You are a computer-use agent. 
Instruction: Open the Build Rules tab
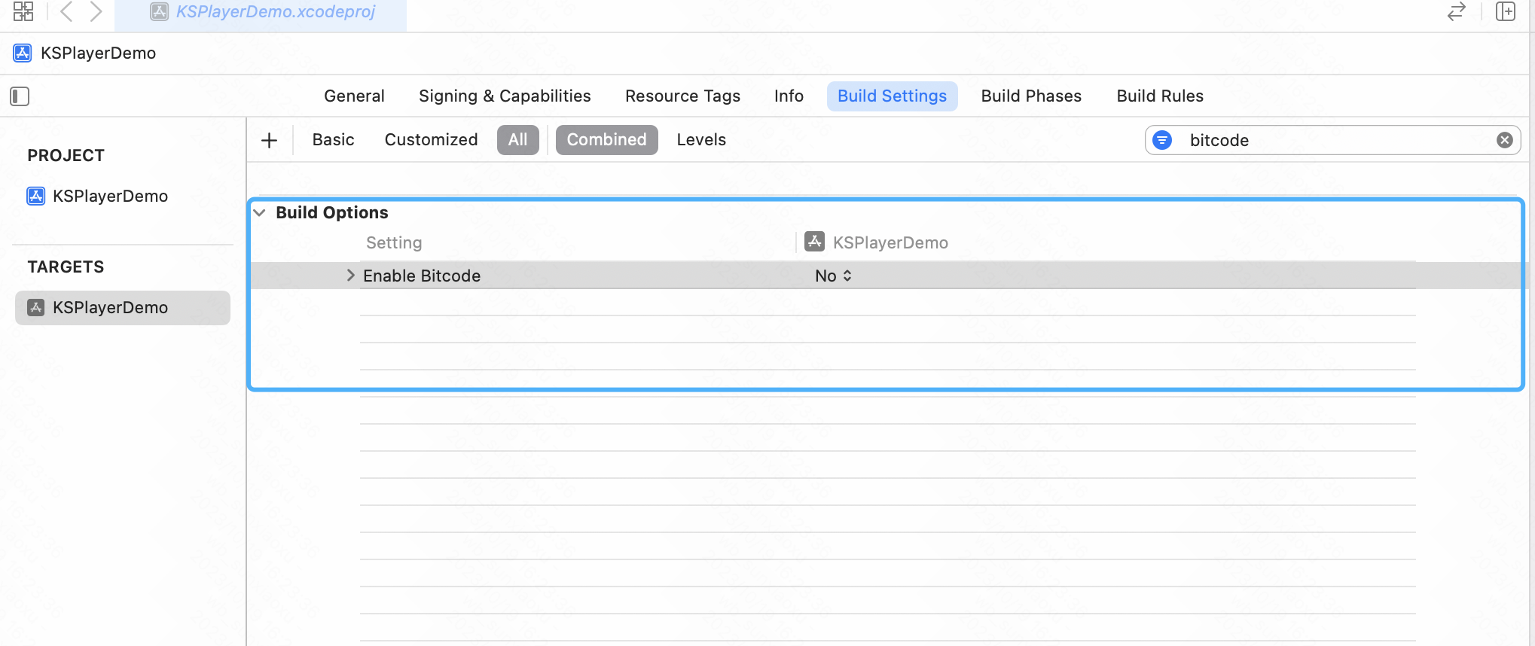click(x=1160, y=96)
